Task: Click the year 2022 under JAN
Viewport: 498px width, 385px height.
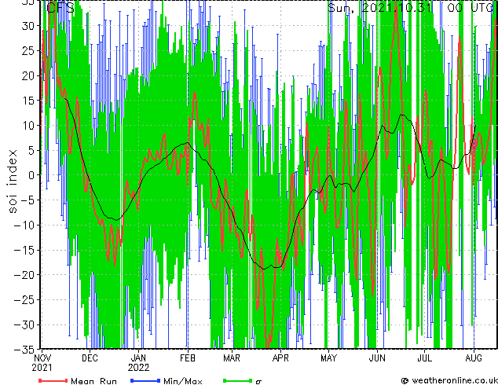Action: [139, 368]
